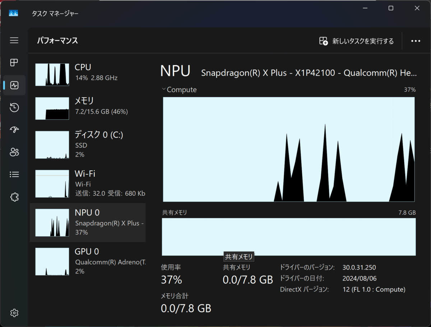Screen dimensions: 431x327
Task: Click the 使用率 37% value
Action: 171,280
